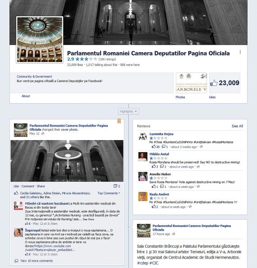Open the page profile picture of the dome
Image resolution: width=257 pixels, height=268 pixels.
click(x=40, y=40)
